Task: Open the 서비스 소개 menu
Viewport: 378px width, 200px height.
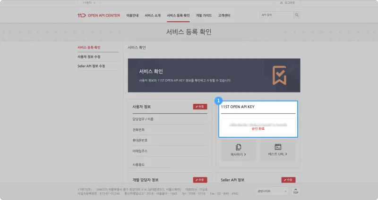Action: click(153, 16)
